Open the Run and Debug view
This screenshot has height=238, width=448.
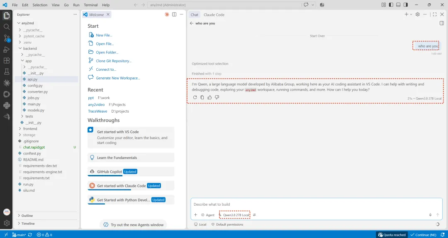coord(6,50)
